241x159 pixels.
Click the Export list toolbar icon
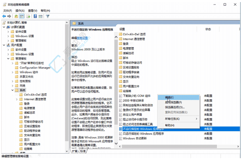click(x=28, y=16)
